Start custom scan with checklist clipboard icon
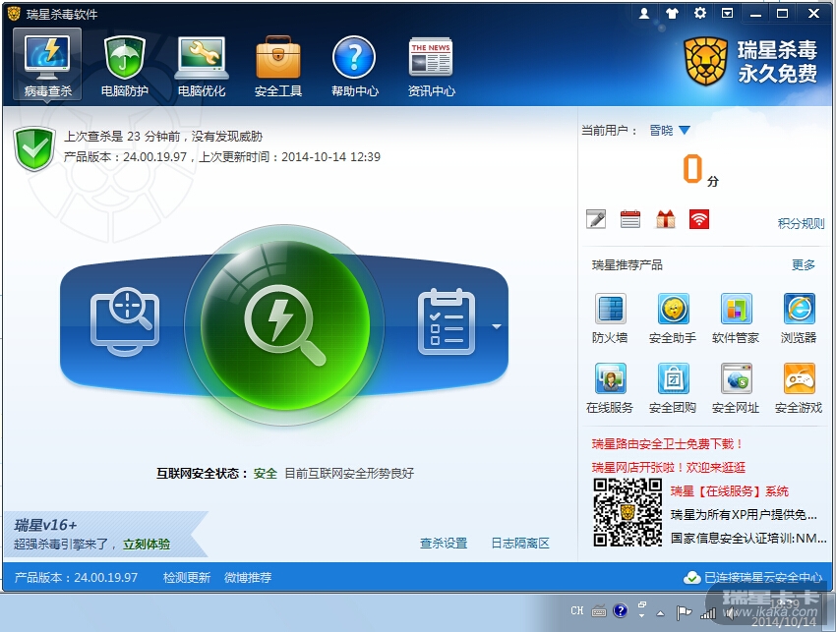836x632 pixels. click(x=447, y=321)
